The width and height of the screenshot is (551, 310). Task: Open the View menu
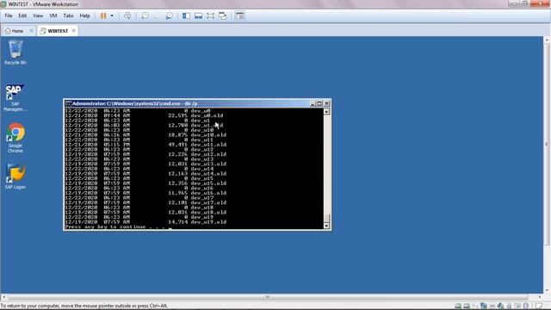(38, 15)
